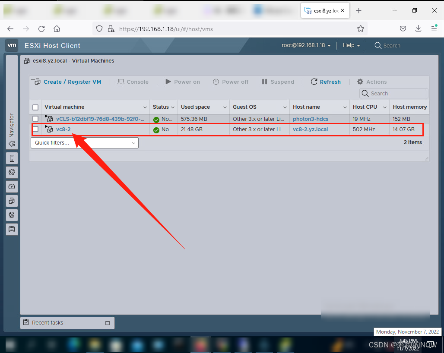Open browser downloads icon
Screen dimensions: 444x353
click(x=418, y=28)
